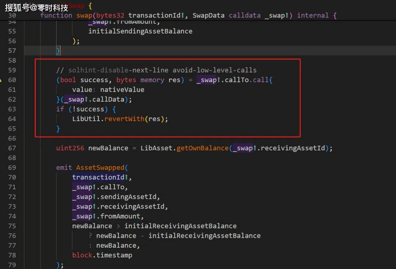Place cursor at closing brace on line 57
The image size is (396, 269).
point(58,51)
